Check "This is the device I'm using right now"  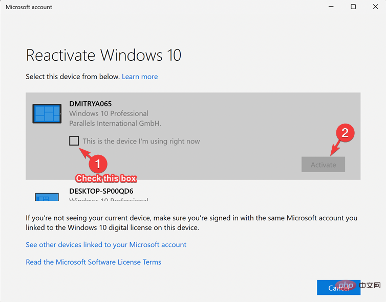tap(74, 141)
